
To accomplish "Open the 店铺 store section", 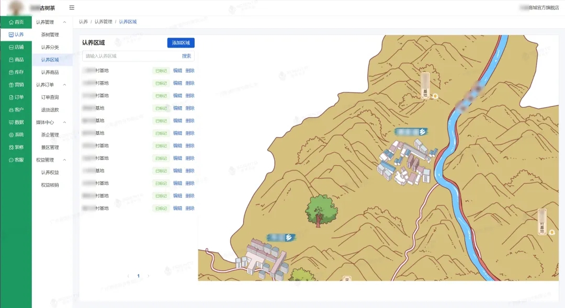I will (16, 47).
